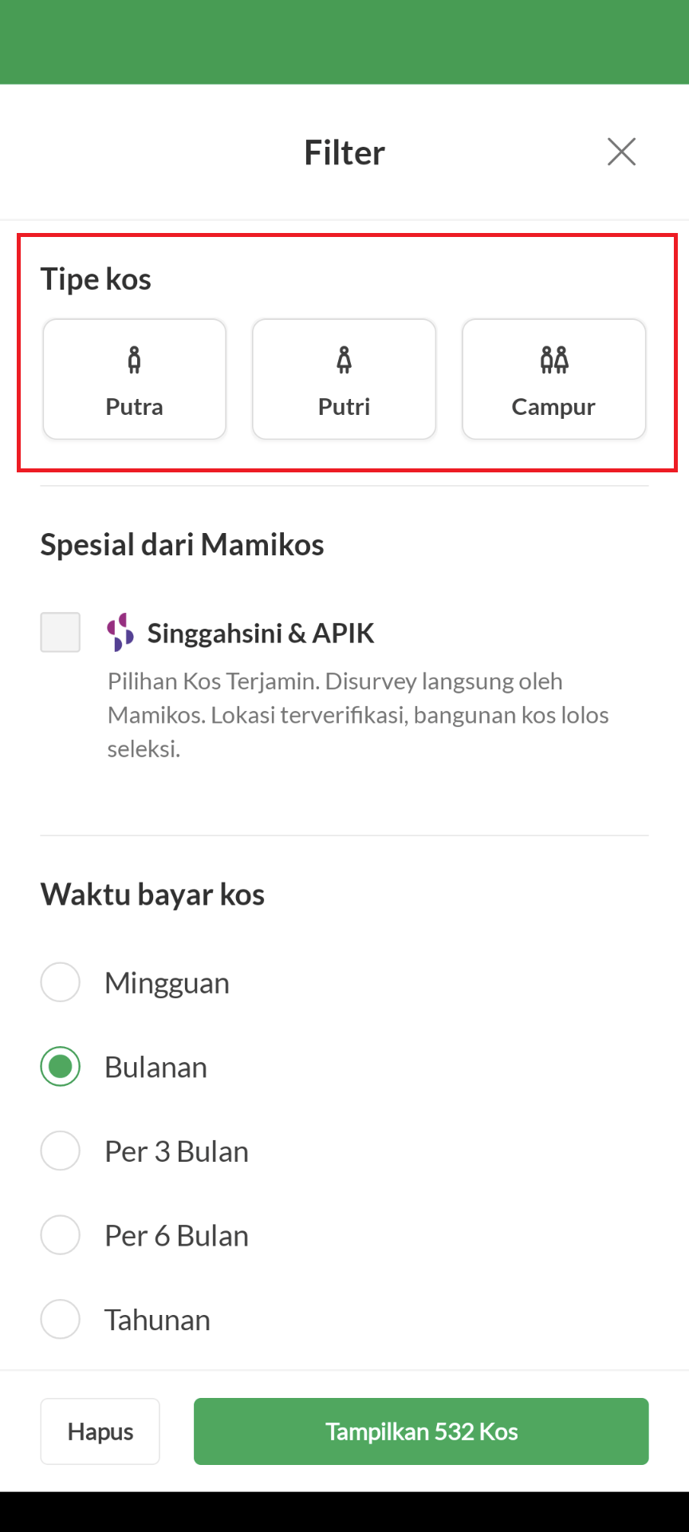Choose the Per 3 Bulan option

(61, 1151)
